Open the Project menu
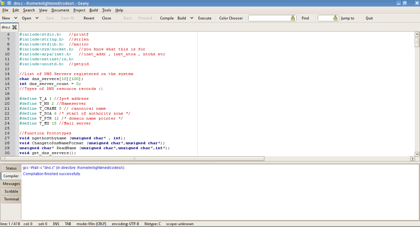Viewport: 420px width, 227px height. (x=79, y=10)
